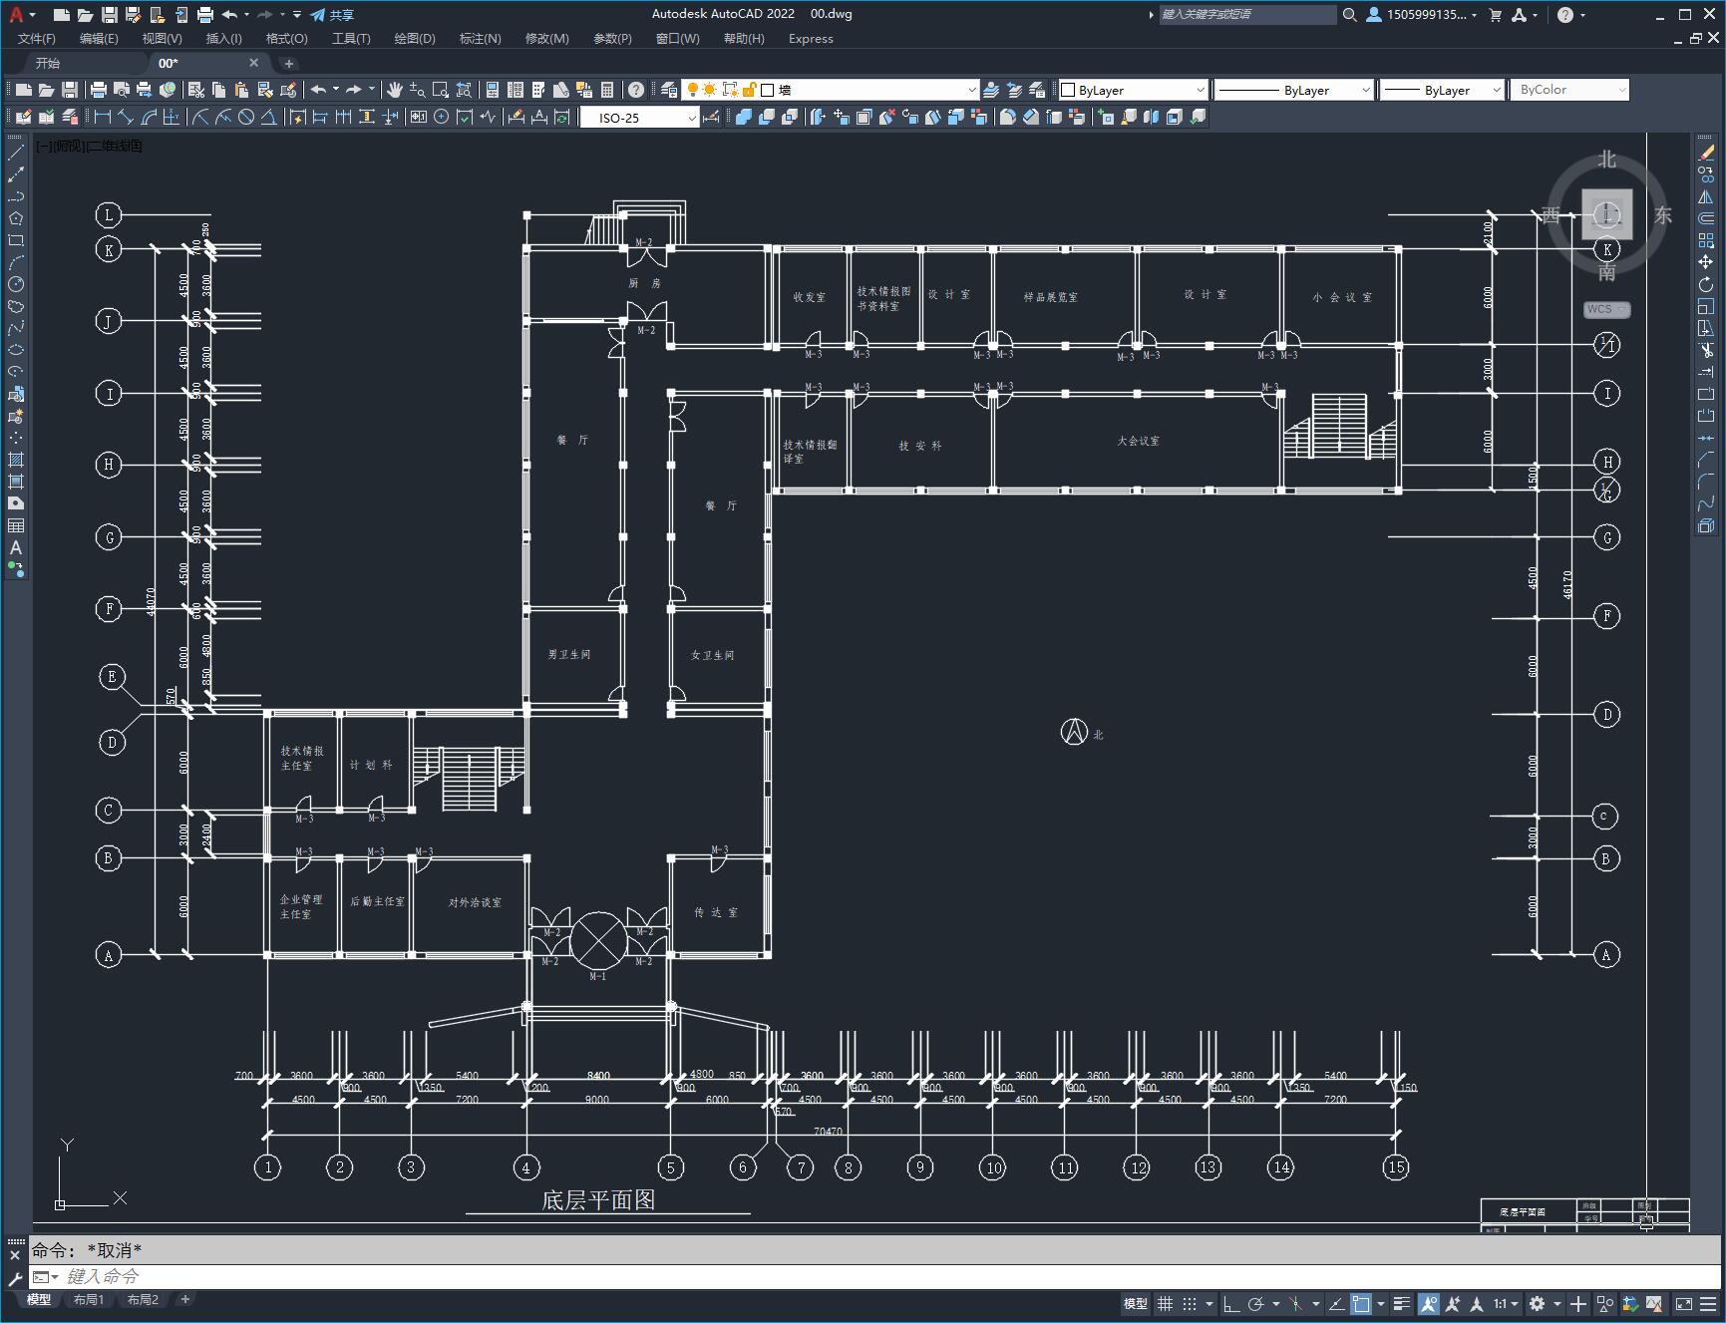
Task: Click the user account 1505999135 button
Action: (1421, 14)
